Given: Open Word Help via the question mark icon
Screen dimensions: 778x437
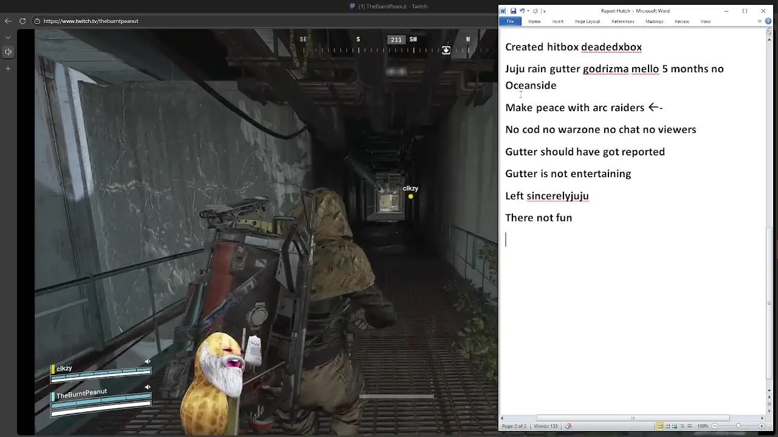Looking at the screenshot, I should tap(769, 21).
